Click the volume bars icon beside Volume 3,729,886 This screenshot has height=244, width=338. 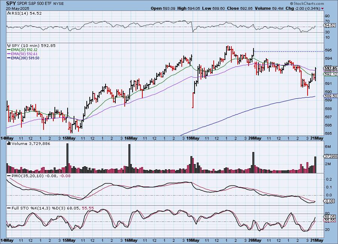pos(9,143)
